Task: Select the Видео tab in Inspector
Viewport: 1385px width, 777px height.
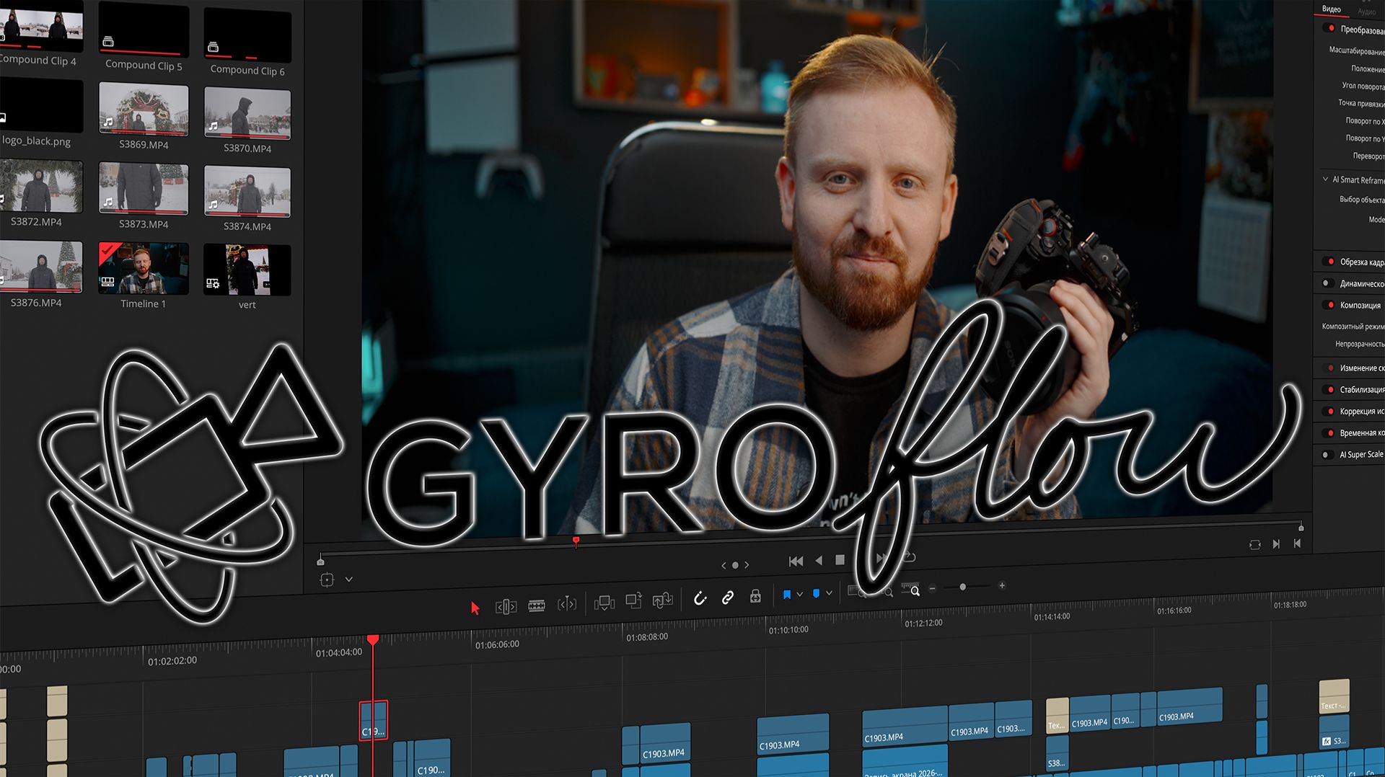Action: pyautogui.click(x=1330, y=9)
